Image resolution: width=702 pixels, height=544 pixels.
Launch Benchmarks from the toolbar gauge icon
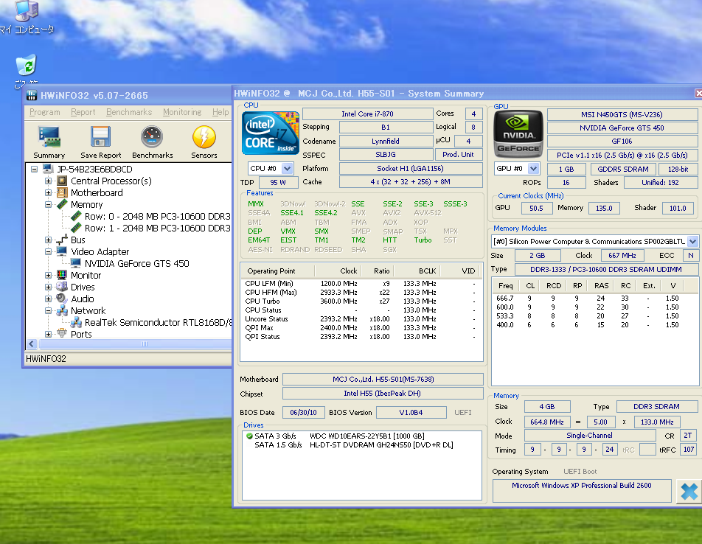point(152,137)
